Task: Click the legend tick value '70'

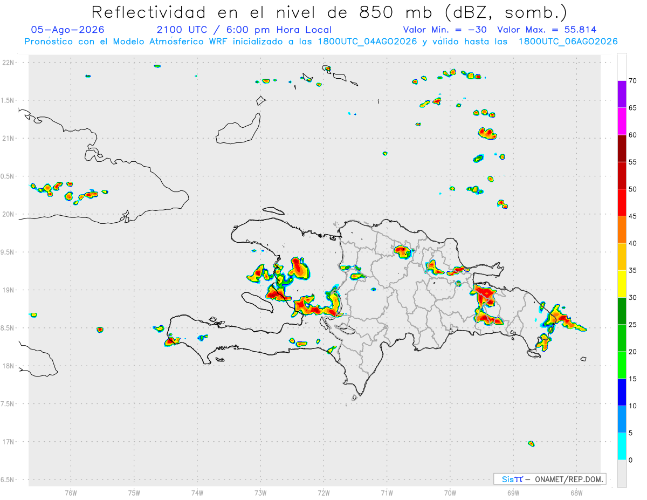Action: (x=633, y=81)
